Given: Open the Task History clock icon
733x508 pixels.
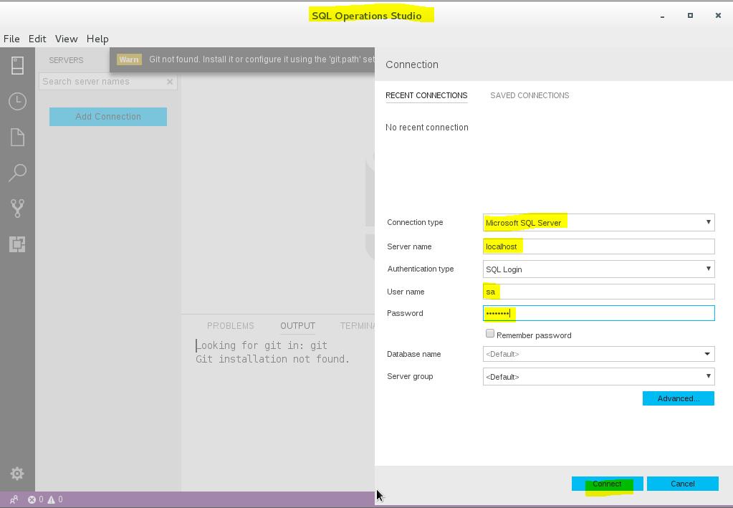Looking at the screenshot, I should 17,102.
